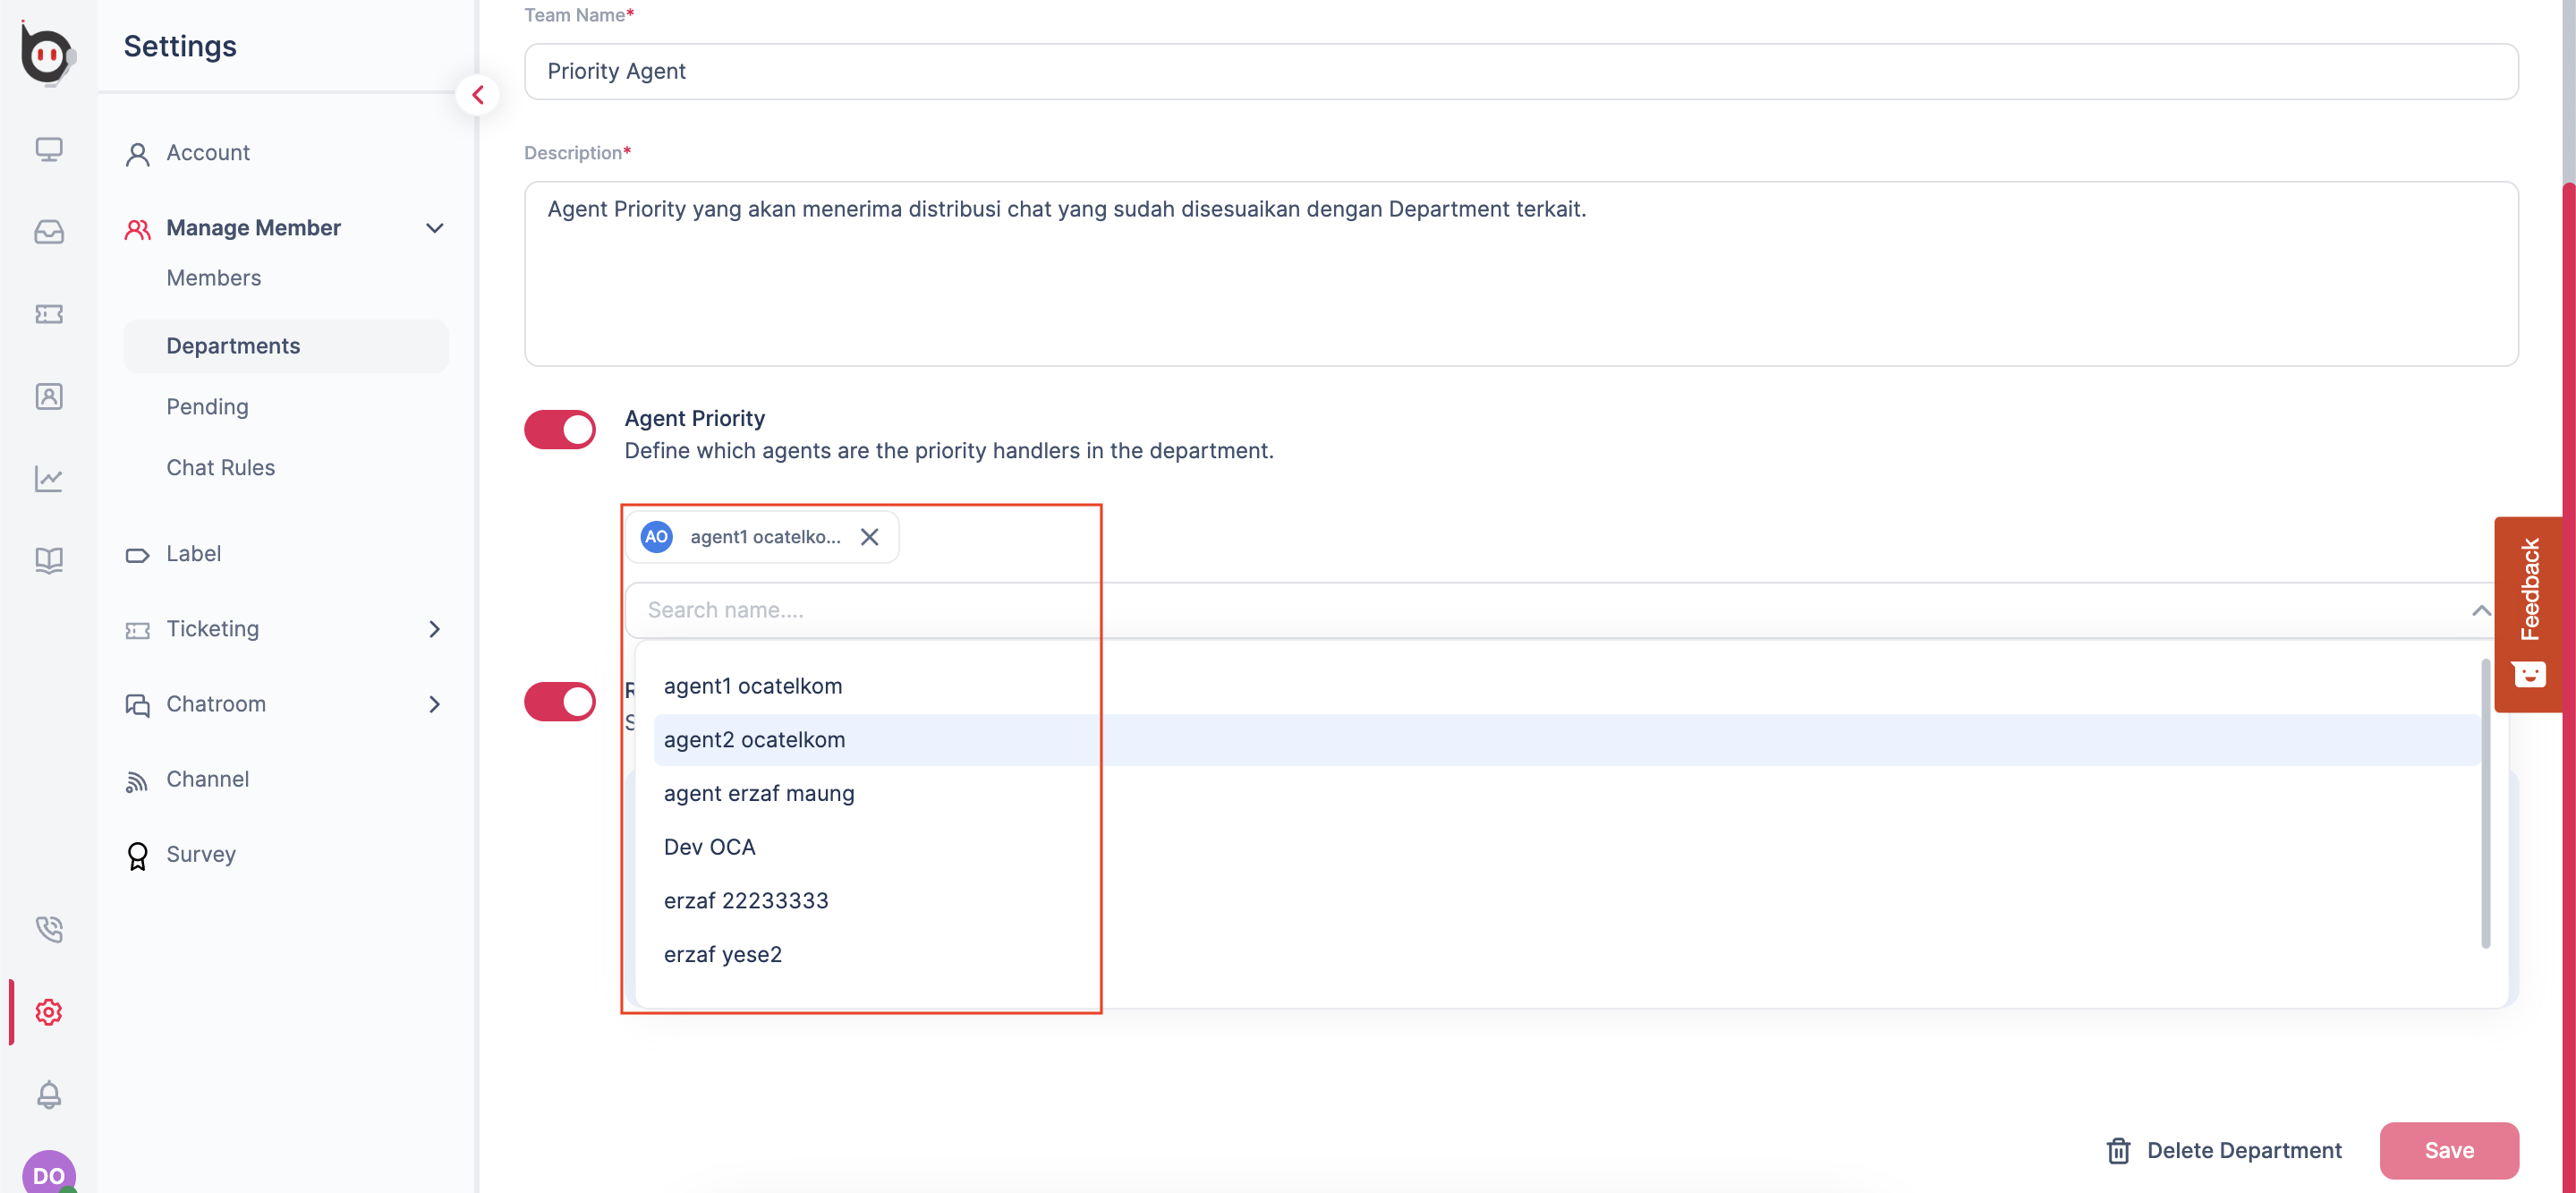The image size is (2576, 1193).
Task: Open the notifications bell icon
Action: [x=48, y=1094]
